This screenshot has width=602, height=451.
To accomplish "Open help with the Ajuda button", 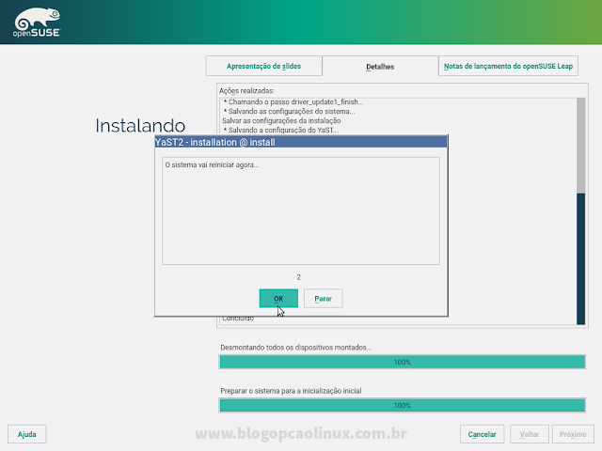I will click(27, 434).
